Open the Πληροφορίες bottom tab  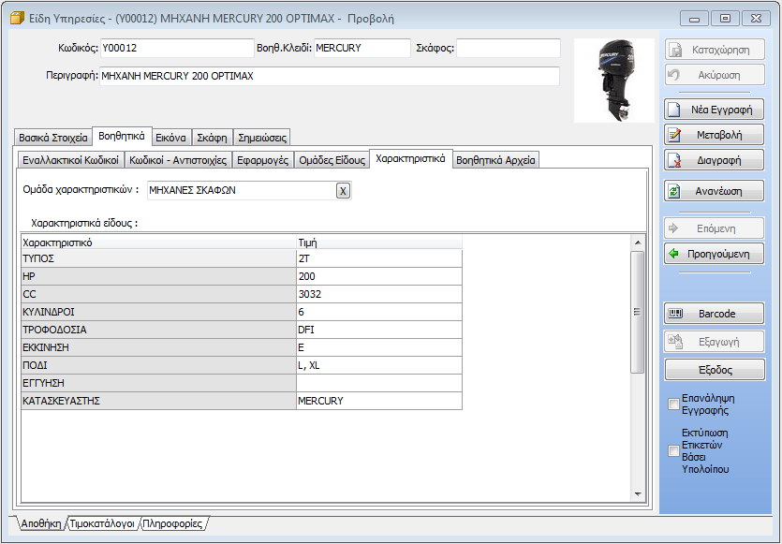click(172, 523)
